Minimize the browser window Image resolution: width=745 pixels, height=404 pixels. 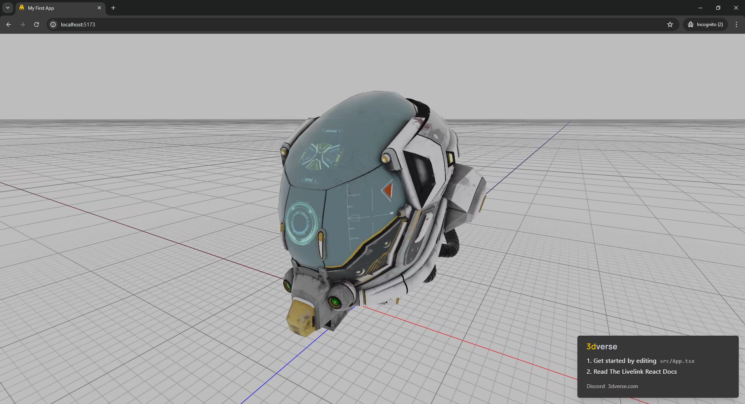click(700, 8)
